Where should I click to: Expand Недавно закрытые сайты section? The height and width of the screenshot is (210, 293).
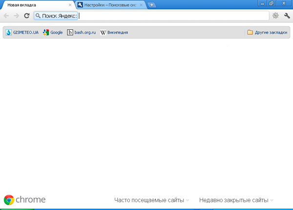tap(236, 200)
